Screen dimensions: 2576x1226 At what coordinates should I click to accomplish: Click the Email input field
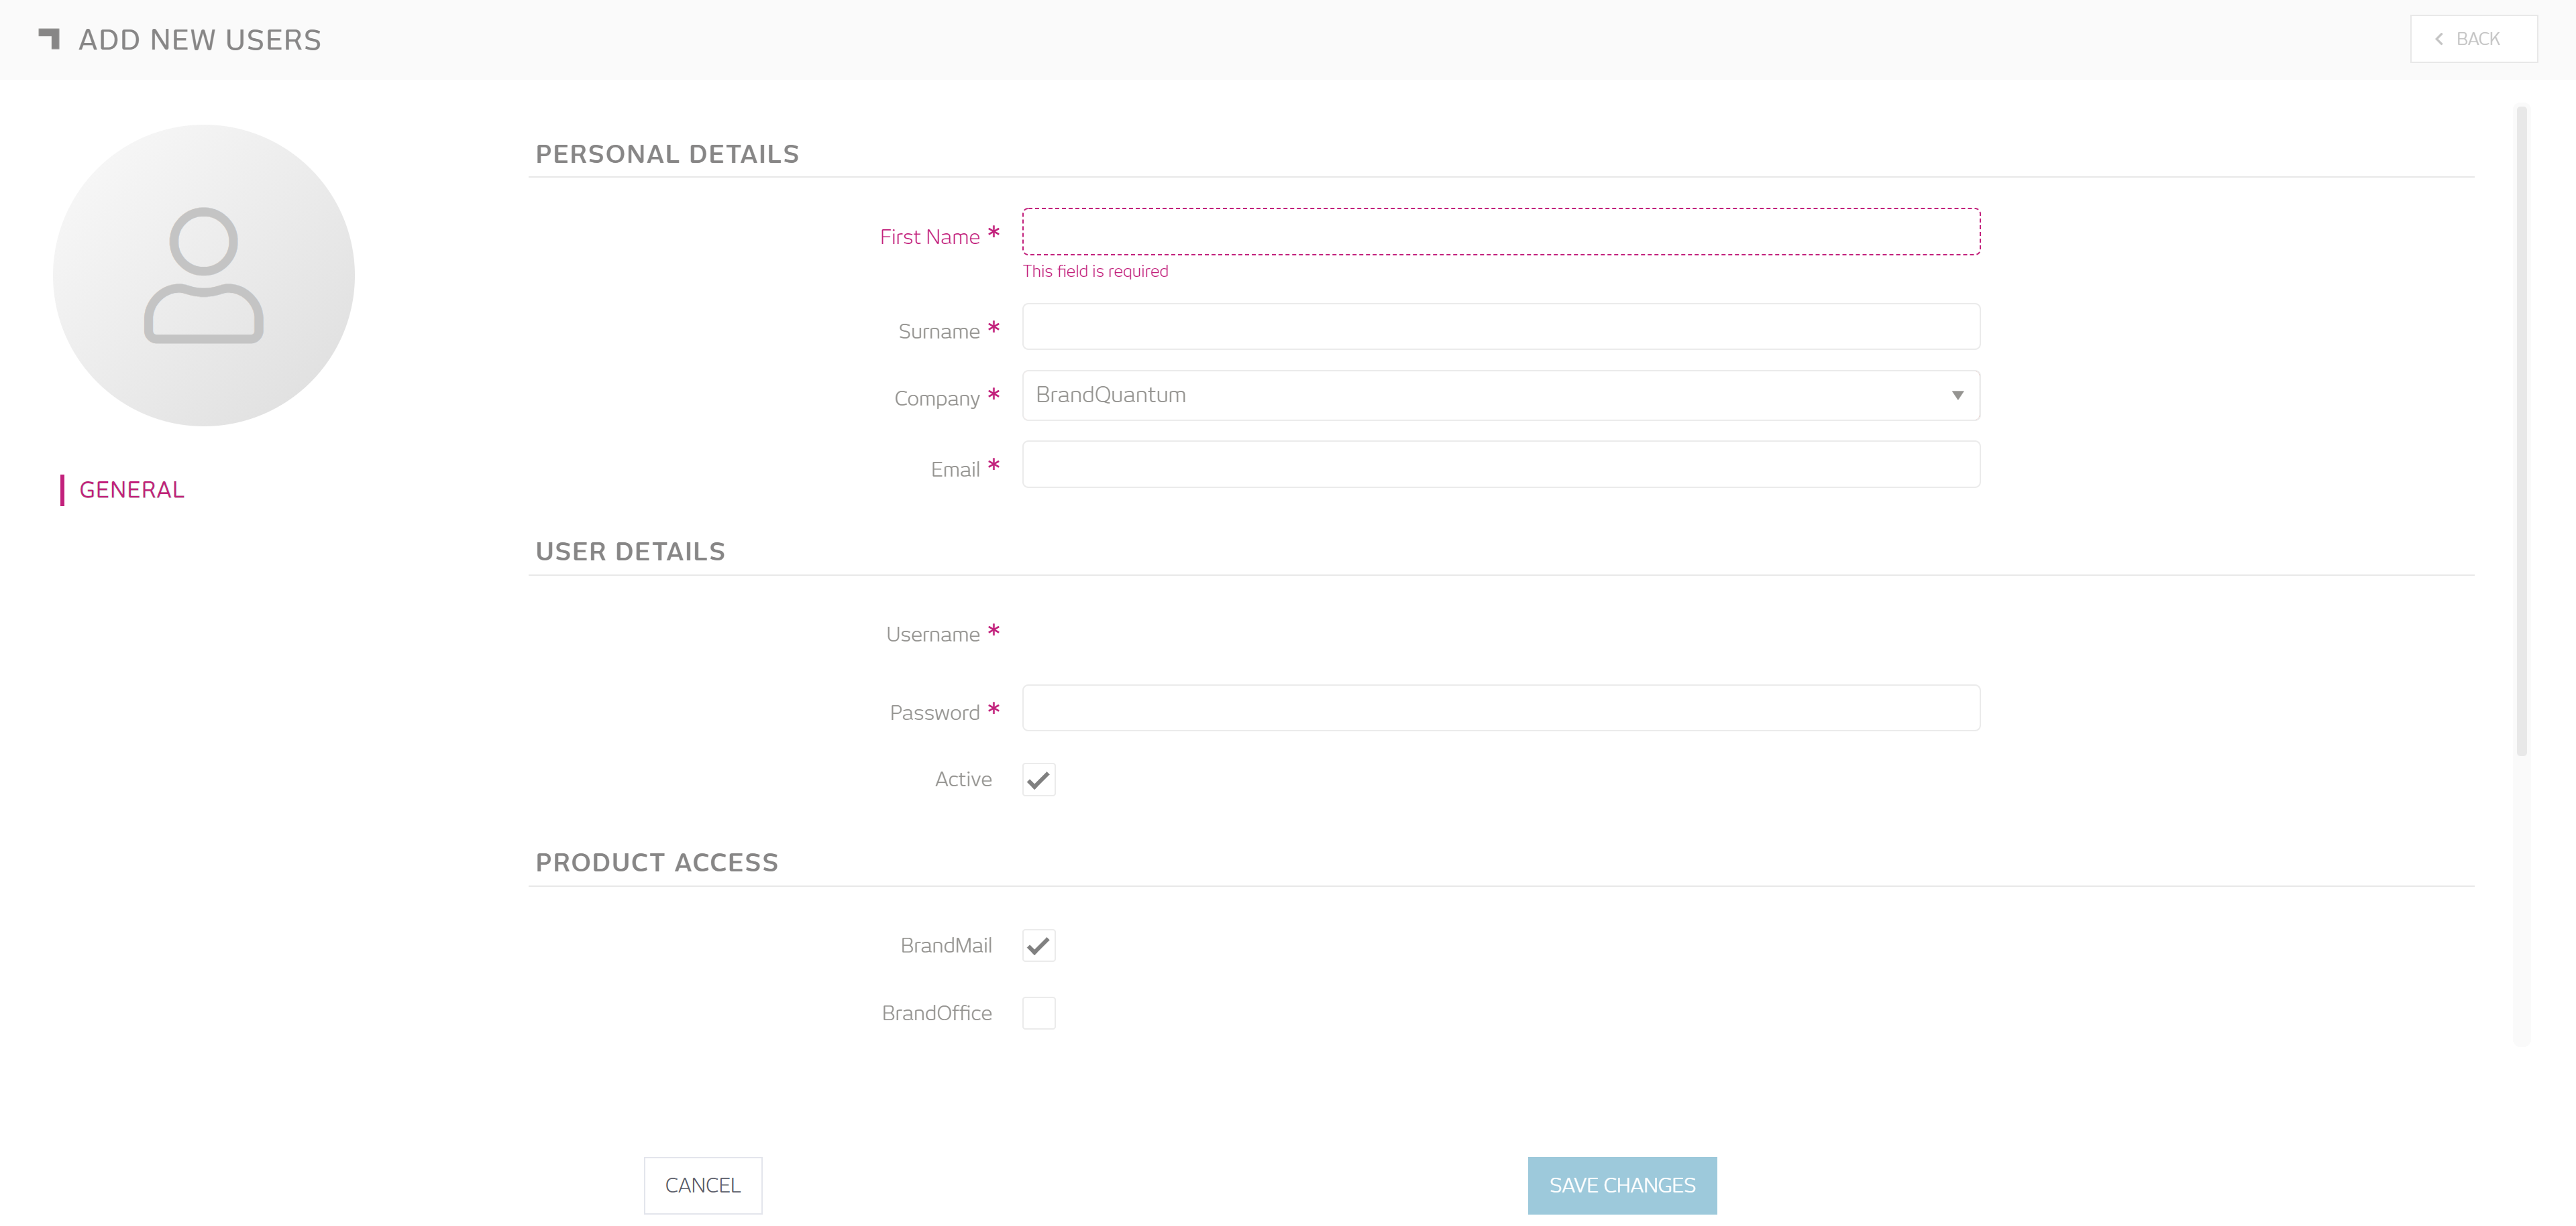tap(1500, 465)
